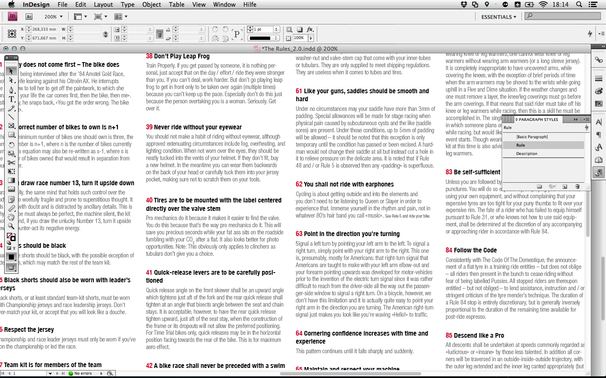Select the Note tool

point(11,199)
